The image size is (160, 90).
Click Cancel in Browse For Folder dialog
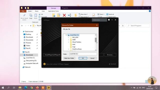[92, 58]
